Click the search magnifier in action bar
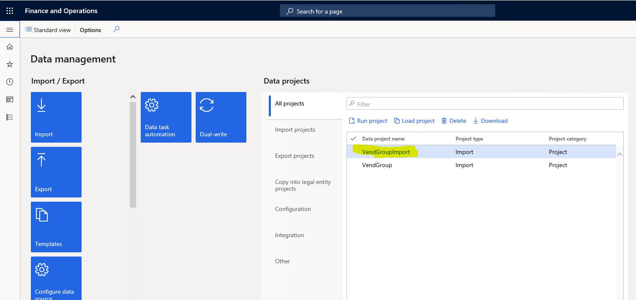This screenshot has width=636, height=300. [116, 30]
